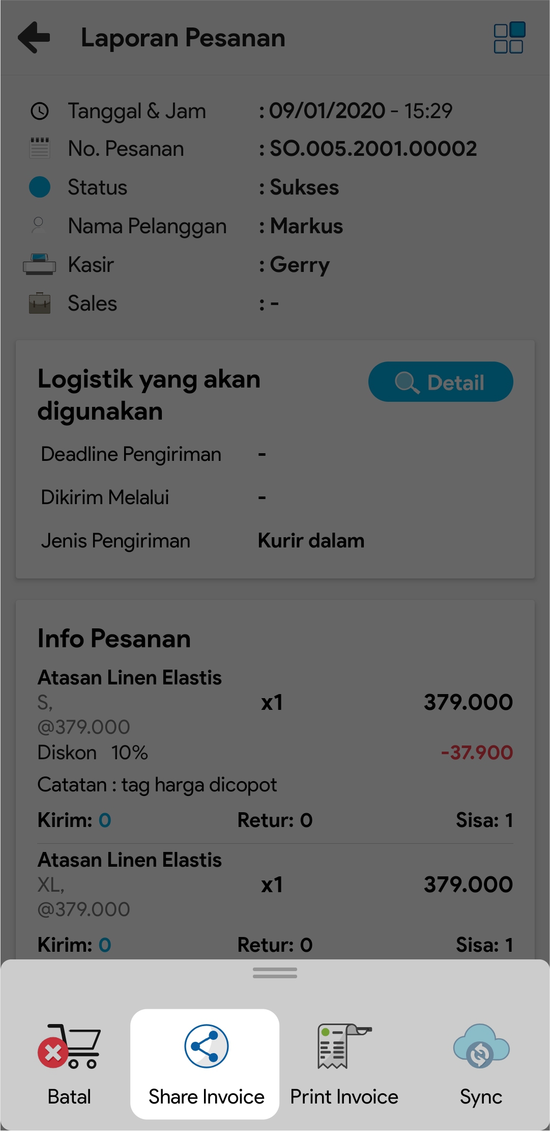Tap the Info Pesanan section heading
The width and height of the screenshot is (550, 1131).
click(x=114, y=638)
